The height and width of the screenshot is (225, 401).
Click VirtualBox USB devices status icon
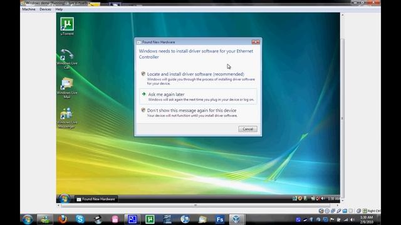point(339,211)
